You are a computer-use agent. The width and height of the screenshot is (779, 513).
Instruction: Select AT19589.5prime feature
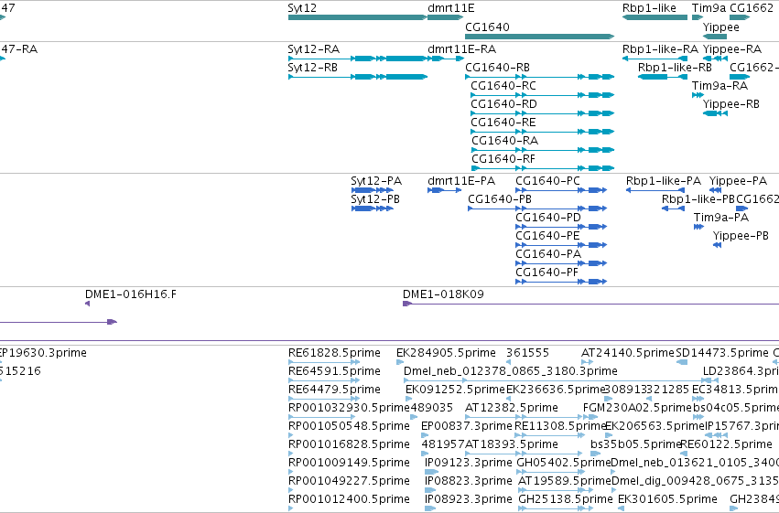pos(556,490)
